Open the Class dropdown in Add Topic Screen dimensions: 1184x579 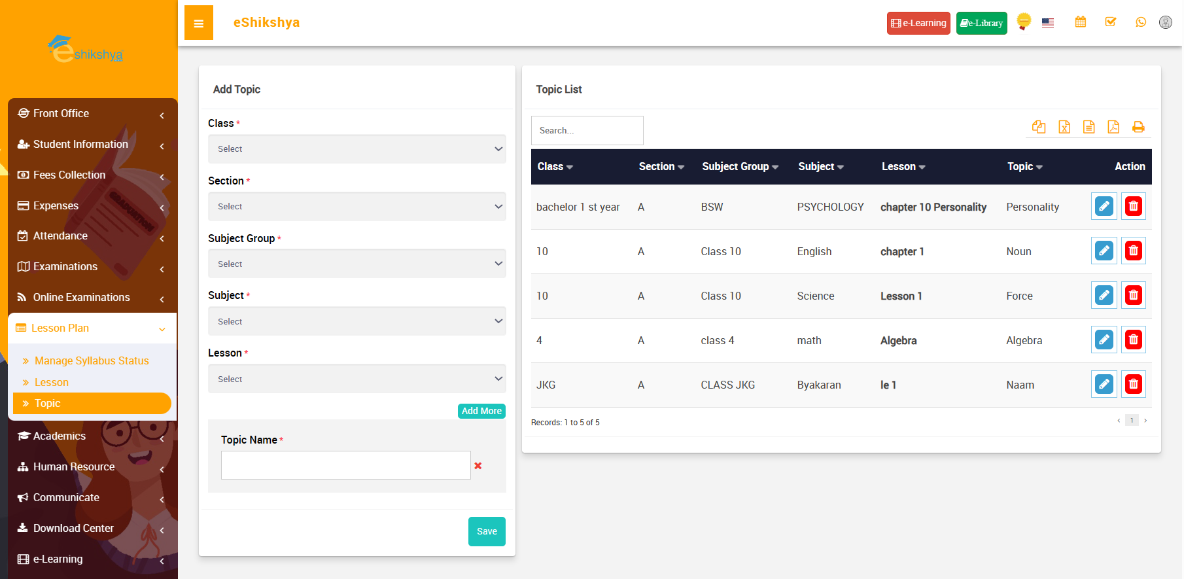357,149
